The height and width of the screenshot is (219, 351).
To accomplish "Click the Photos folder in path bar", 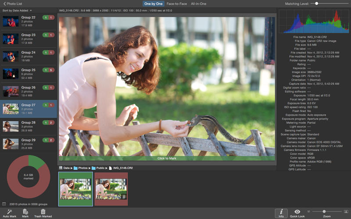I will pyautogui.click(x=80, y=168).
